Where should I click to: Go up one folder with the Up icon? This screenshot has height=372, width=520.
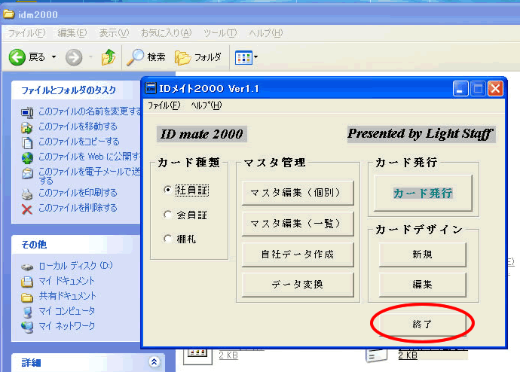pyautogui.click(x=109, y=57)
